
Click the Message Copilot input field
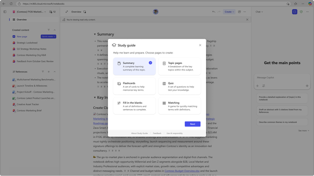(282, 77)
